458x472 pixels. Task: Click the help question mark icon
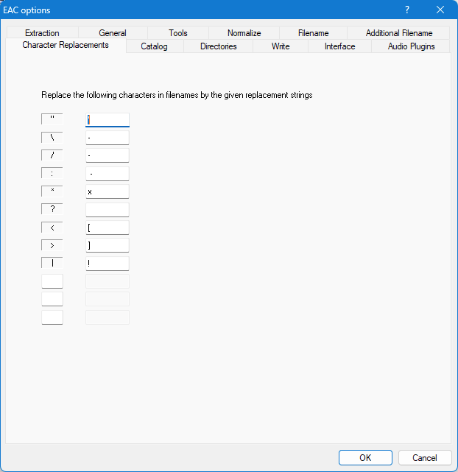tap(407, 10)
